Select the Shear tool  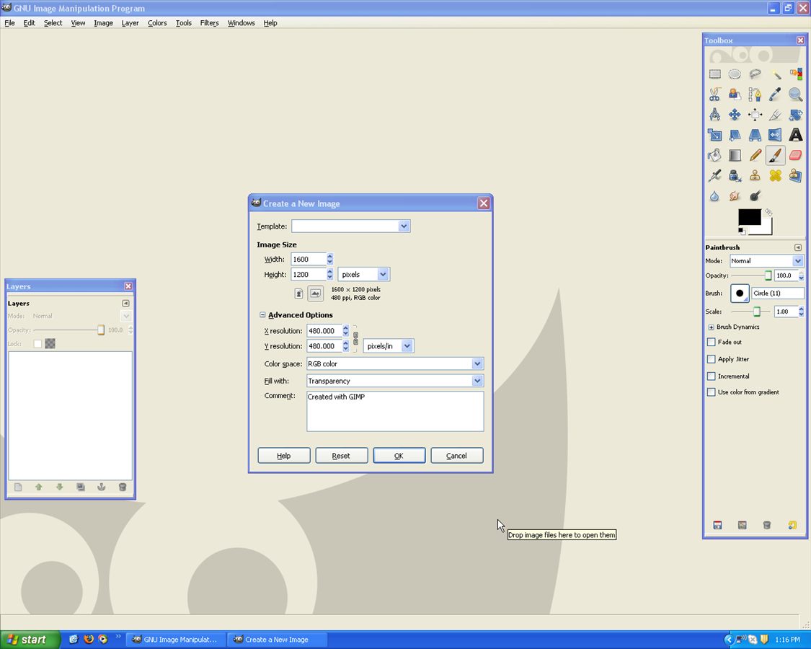(735, 135)
